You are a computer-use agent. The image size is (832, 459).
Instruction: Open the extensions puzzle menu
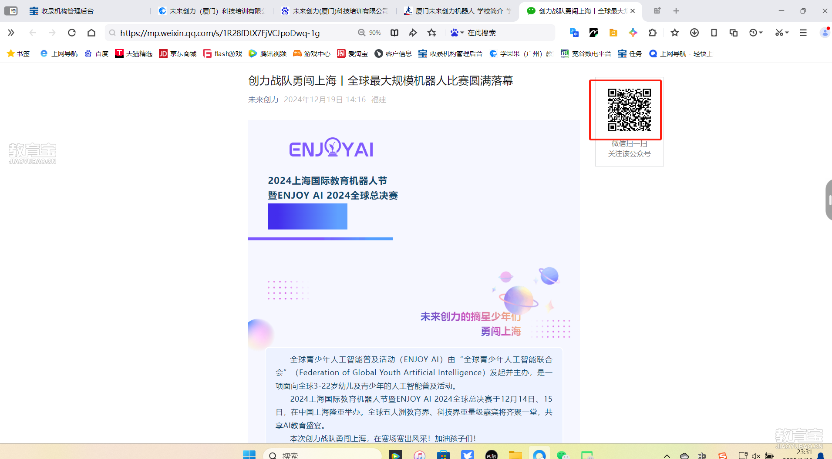pyautogui.click(x=653, y=33)
